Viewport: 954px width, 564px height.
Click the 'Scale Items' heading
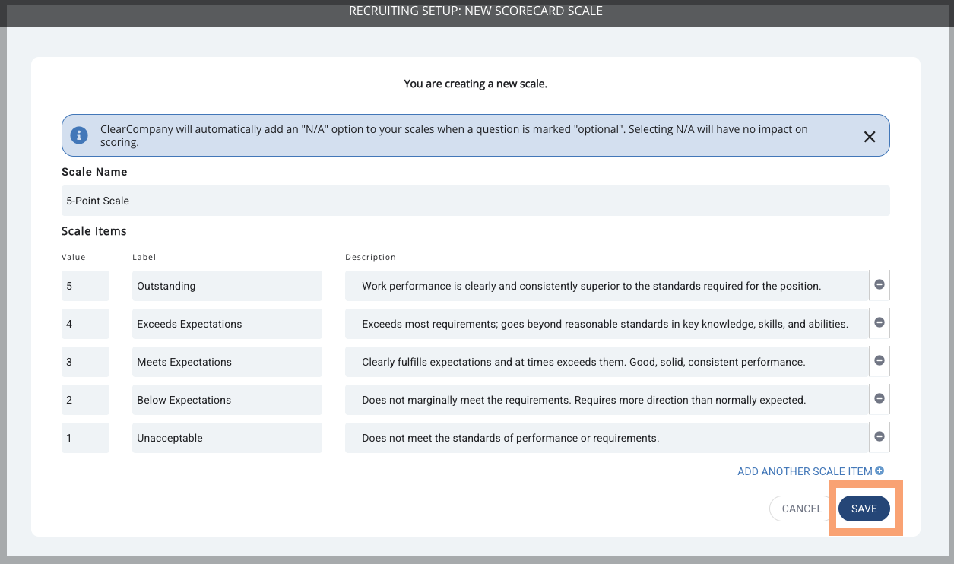point(94,231)
